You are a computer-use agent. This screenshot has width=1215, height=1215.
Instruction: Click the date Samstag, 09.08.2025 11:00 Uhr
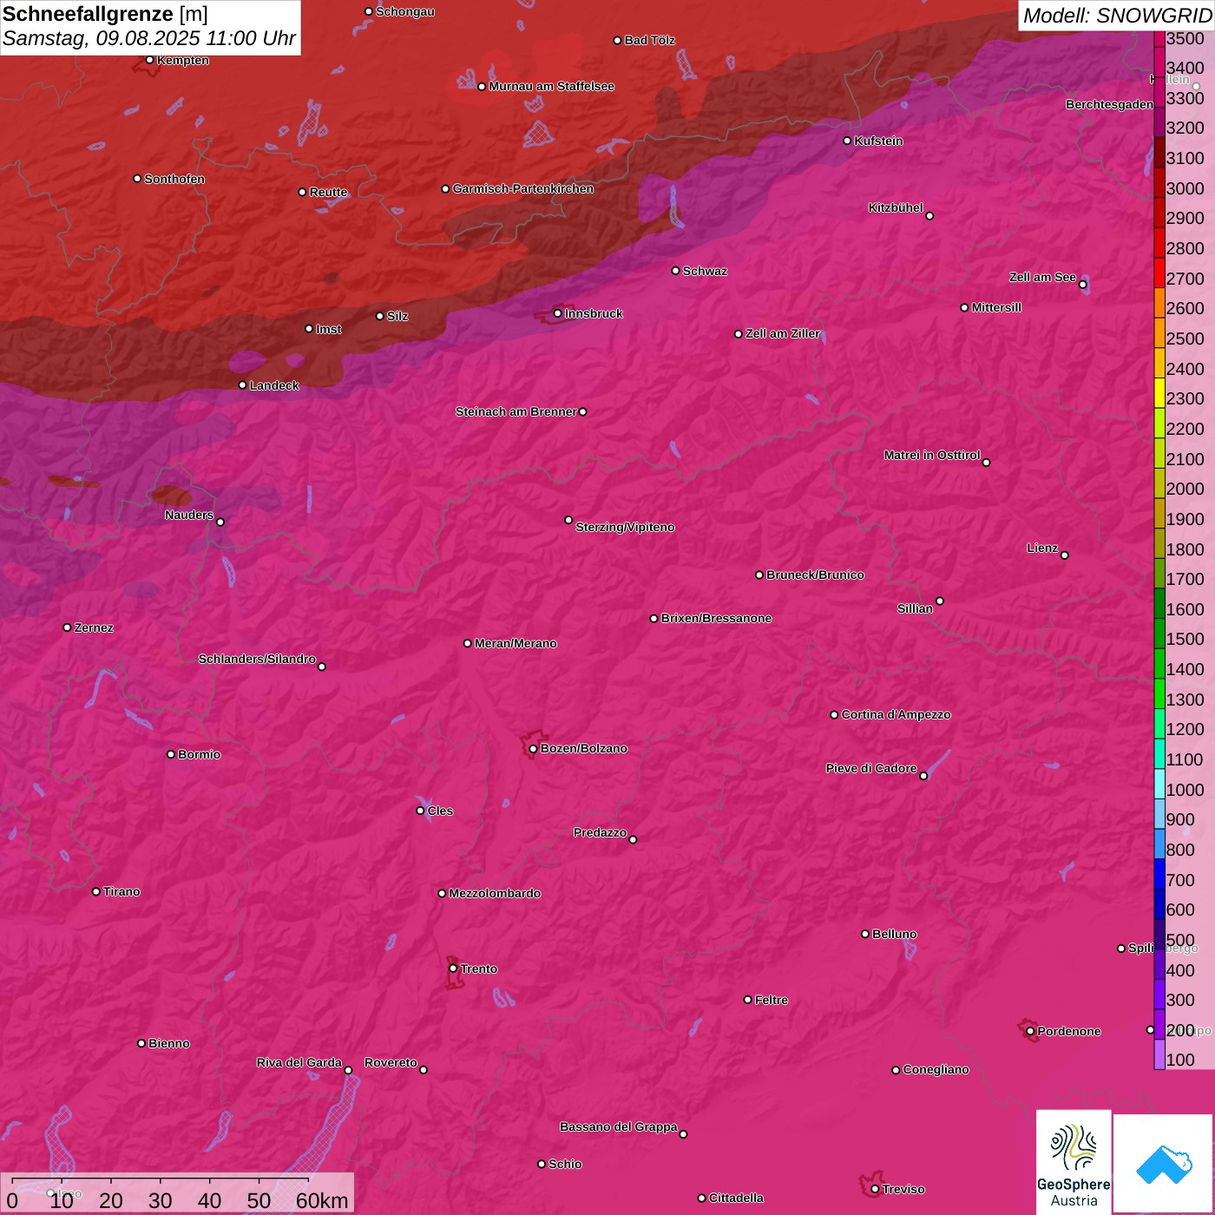click(x=149, y=39)
